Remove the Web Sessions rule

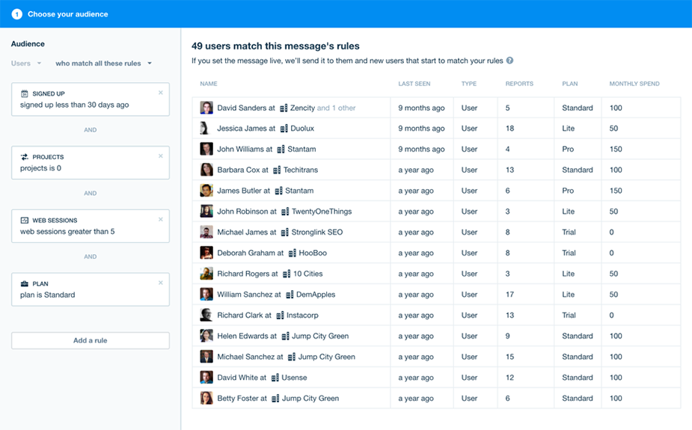tap(161, 219)
